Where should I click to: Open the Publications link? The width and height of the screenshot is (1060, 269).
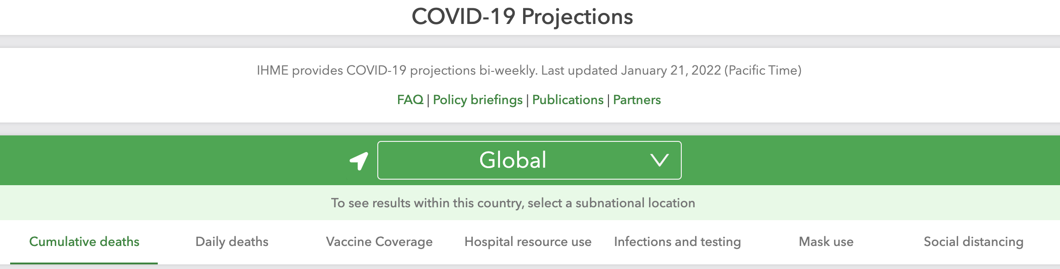pos(567,100)
